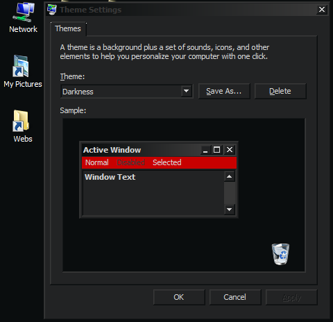Click the sample scrollbar up arrow
Viewport: 333px width, 322px height.
[x=229, y=176]
